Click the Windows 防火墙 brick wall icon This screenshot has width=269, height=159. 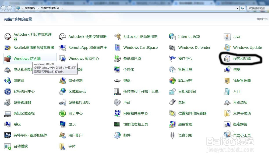click(x=8, y=58)
